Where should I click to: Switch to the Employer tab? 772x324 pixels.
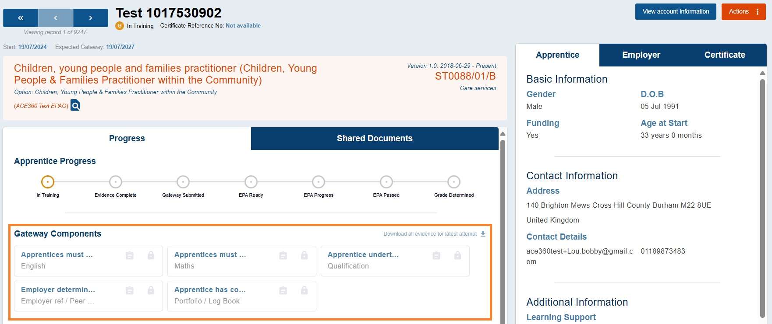click(641, 55)
